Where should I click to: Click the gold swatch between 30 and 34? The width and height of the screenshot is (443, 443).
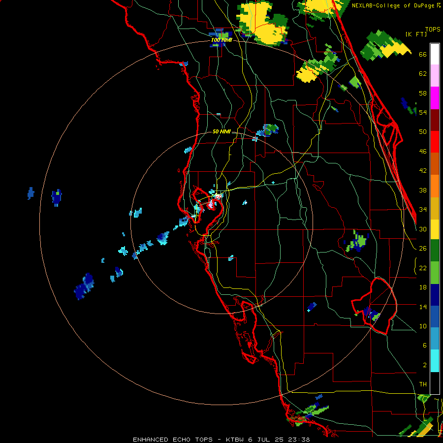pyautogui.click(x=435, y=208)
